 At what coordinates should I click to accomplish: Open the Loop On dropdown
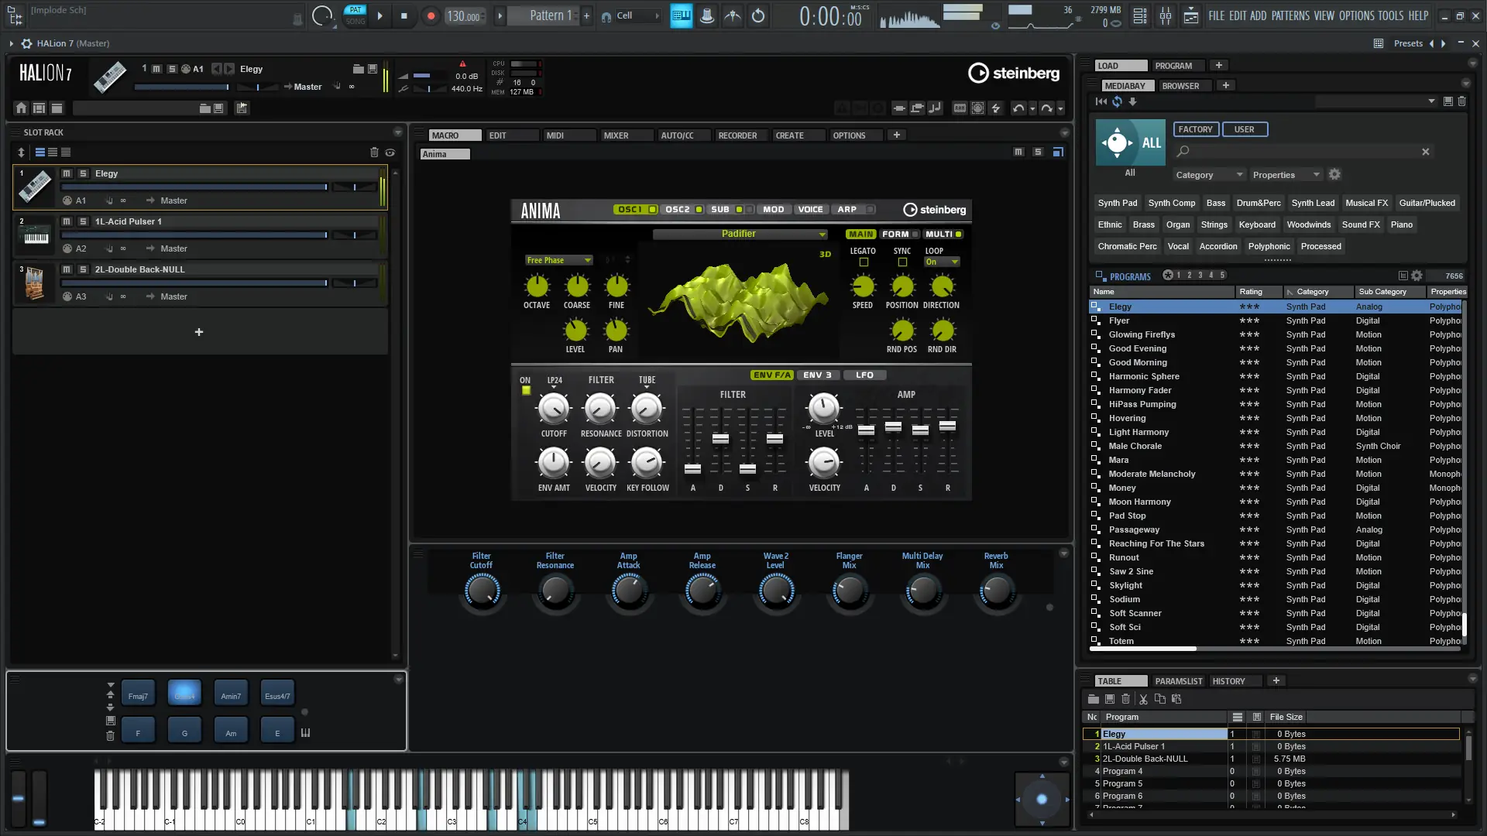942,262
